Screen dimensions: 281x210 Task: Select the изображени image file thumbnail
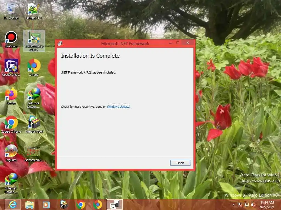coord(33,154)
